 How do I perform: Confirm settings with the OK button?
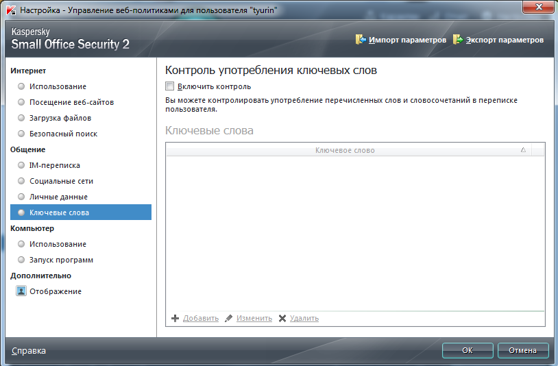click(x=468, y=350)
